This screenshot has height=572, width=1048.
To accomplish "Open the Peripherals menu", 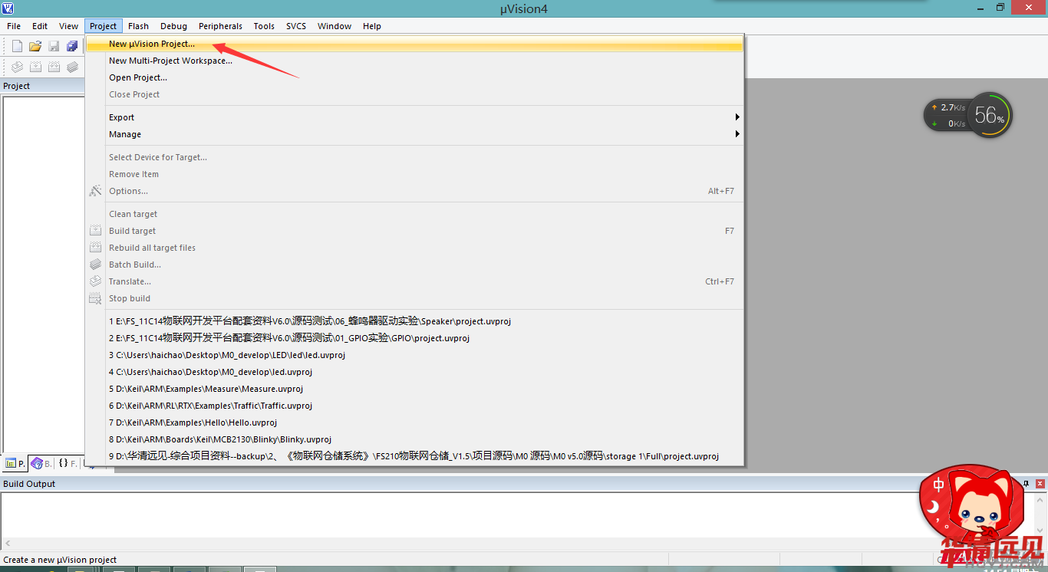I will 220,26.
